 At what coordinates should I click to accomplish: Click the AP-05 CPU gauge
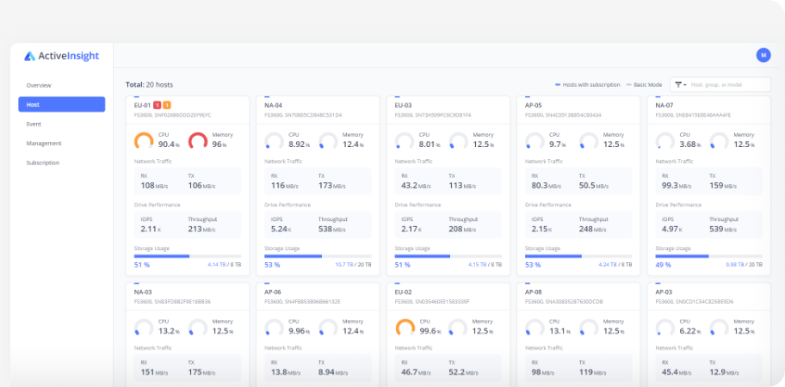[535, 141]
